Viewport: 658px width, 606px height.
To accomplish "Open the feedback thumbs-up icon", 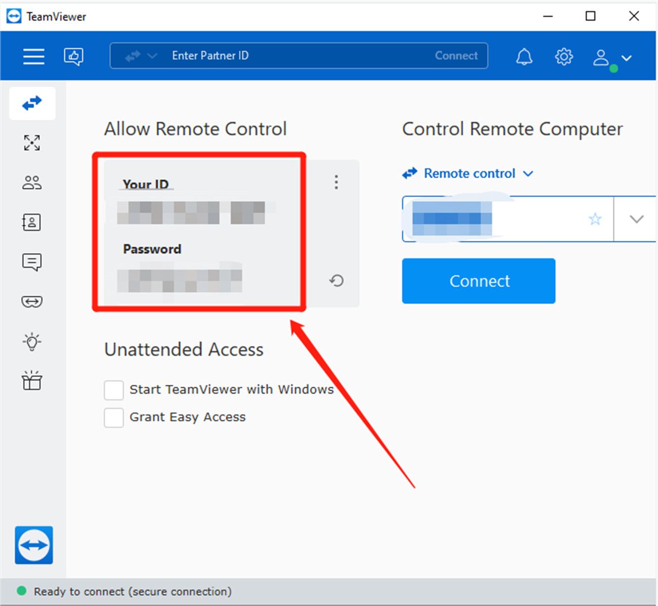I will click(74, 56).
